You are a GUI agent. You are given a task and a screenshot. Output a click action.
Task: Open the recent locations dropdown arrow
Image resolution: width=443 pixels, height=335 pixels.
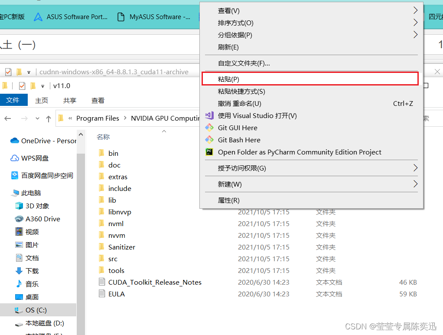pyautogui.click(x=37, y=118)
